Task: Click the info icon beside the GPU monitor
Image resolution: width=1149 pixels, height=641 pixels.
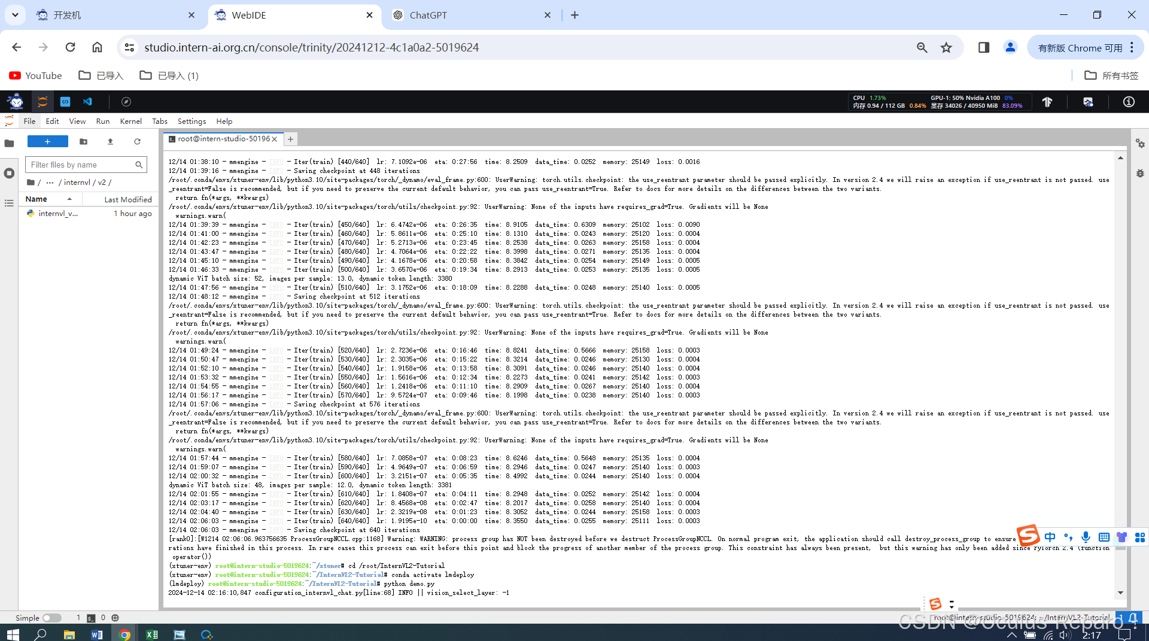Action: 1127,102
